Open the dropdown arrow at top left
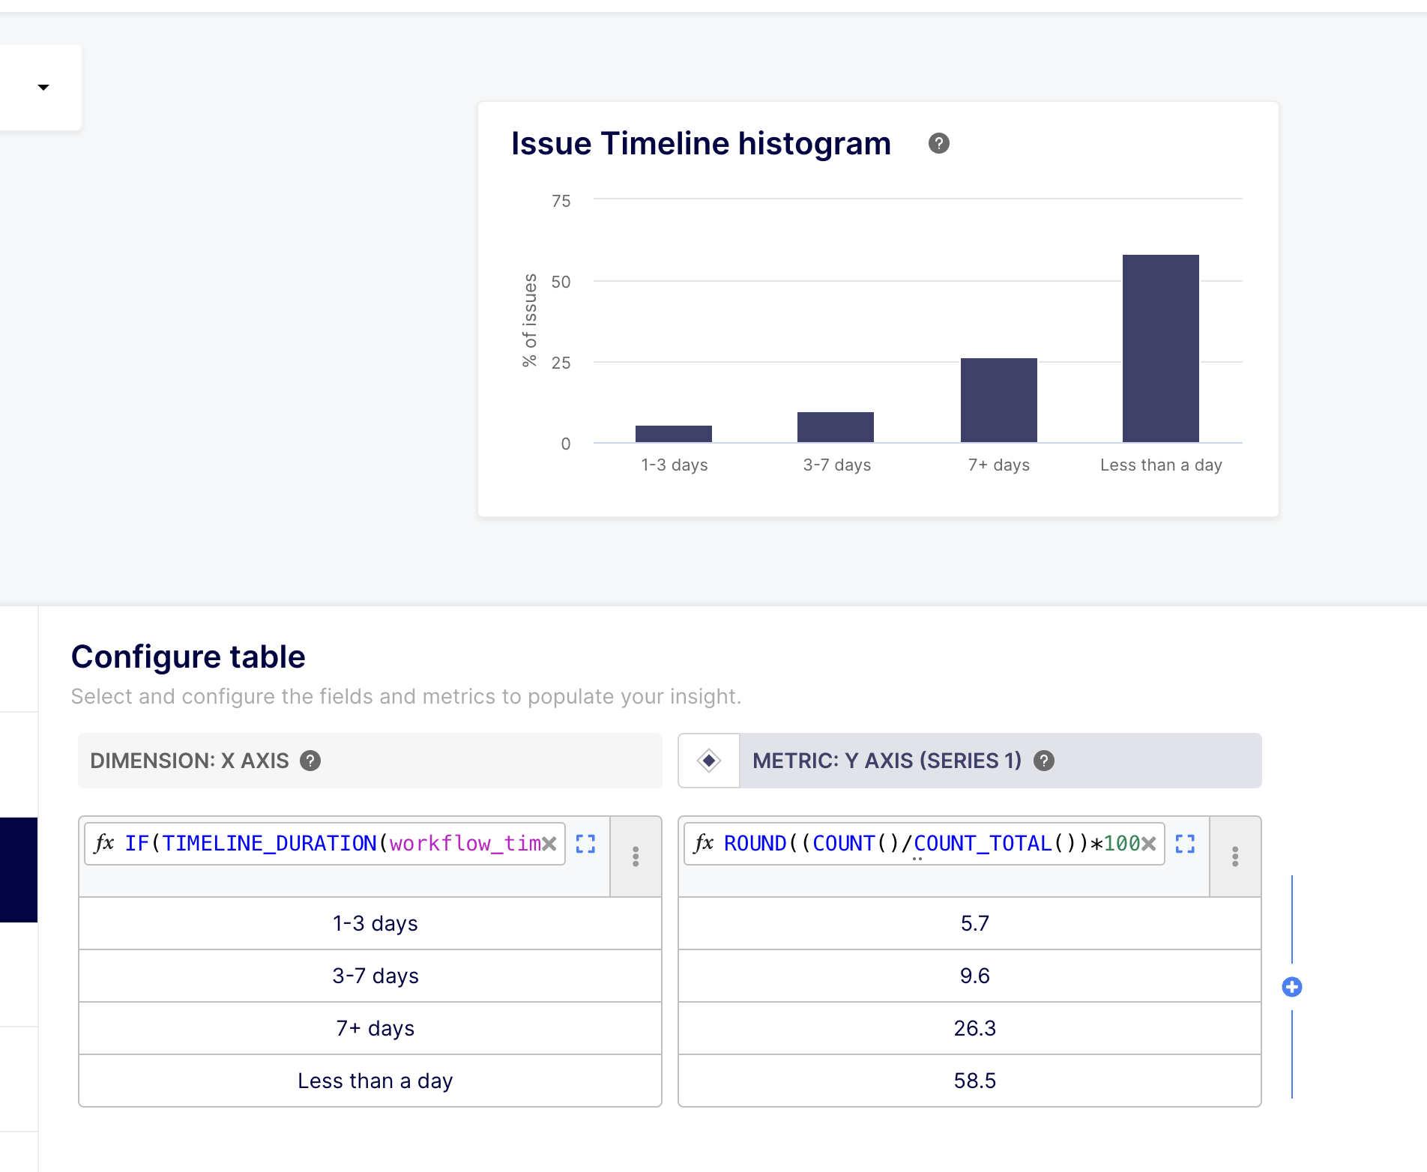Image resolution: width=1427 pixels, height=1172 pixels. point(43,88)
